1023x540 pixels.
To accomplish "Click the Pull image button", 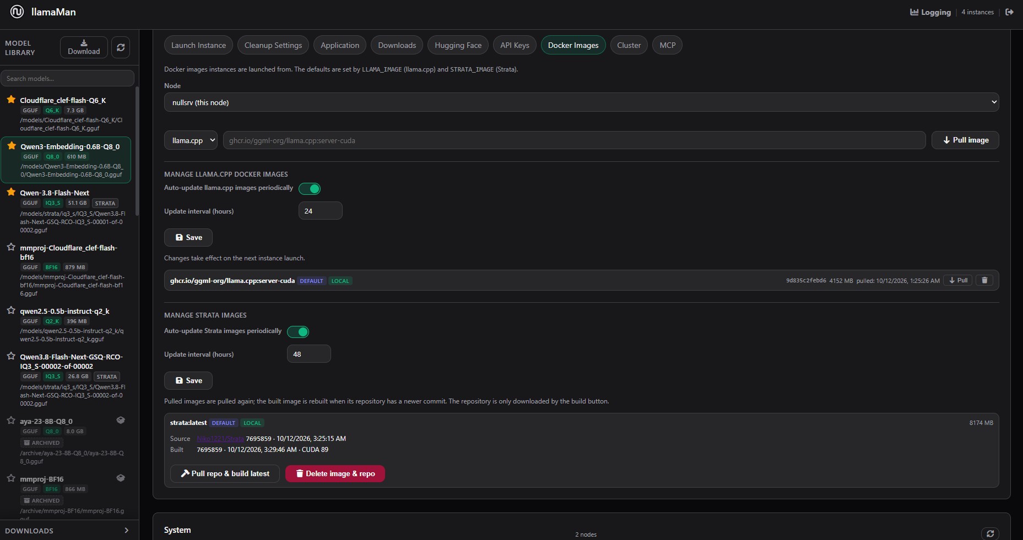I will (x=965, y=140).
